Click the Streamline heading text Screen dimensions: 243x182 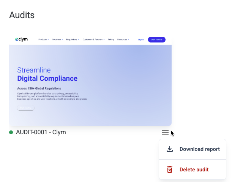(34, 70)
